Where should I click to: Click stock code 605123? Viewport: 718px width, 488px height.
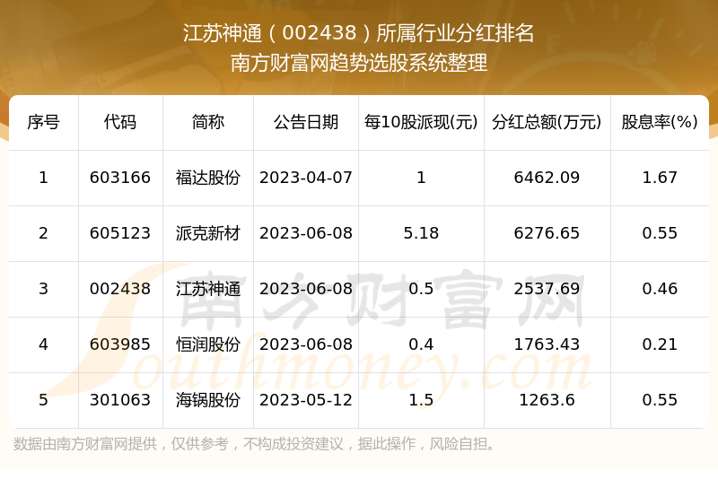point(120,233)
